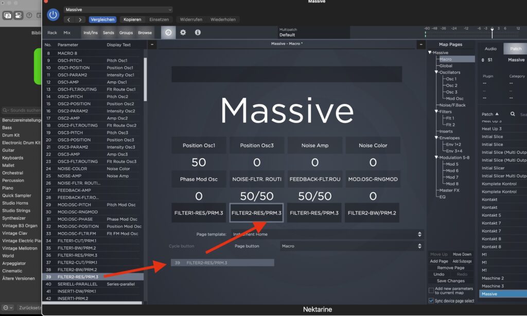Open the action menu icon in Logic library footer
This screenshot has height=316, width=527.
pyautogui.click(x=7, y=308)
